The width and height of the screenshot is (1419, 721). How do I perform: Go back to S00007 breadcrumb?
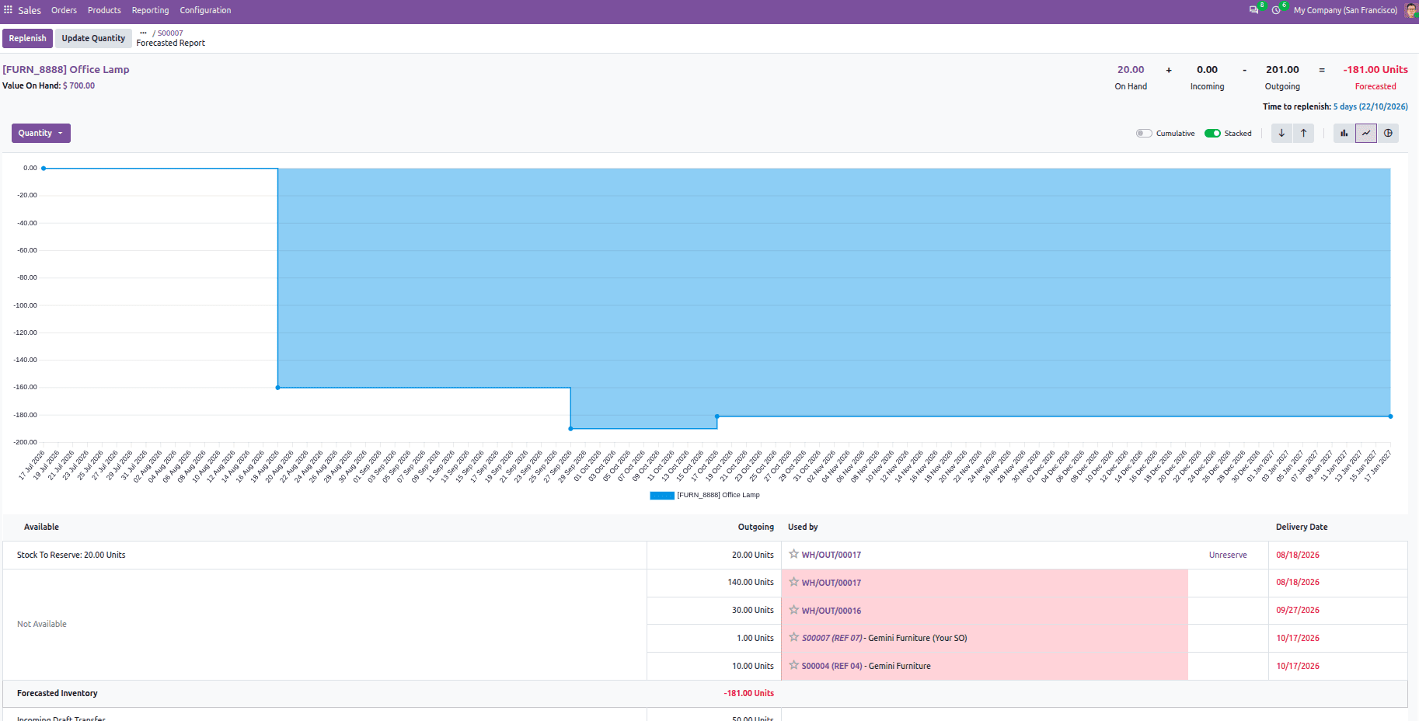point(170,33)
